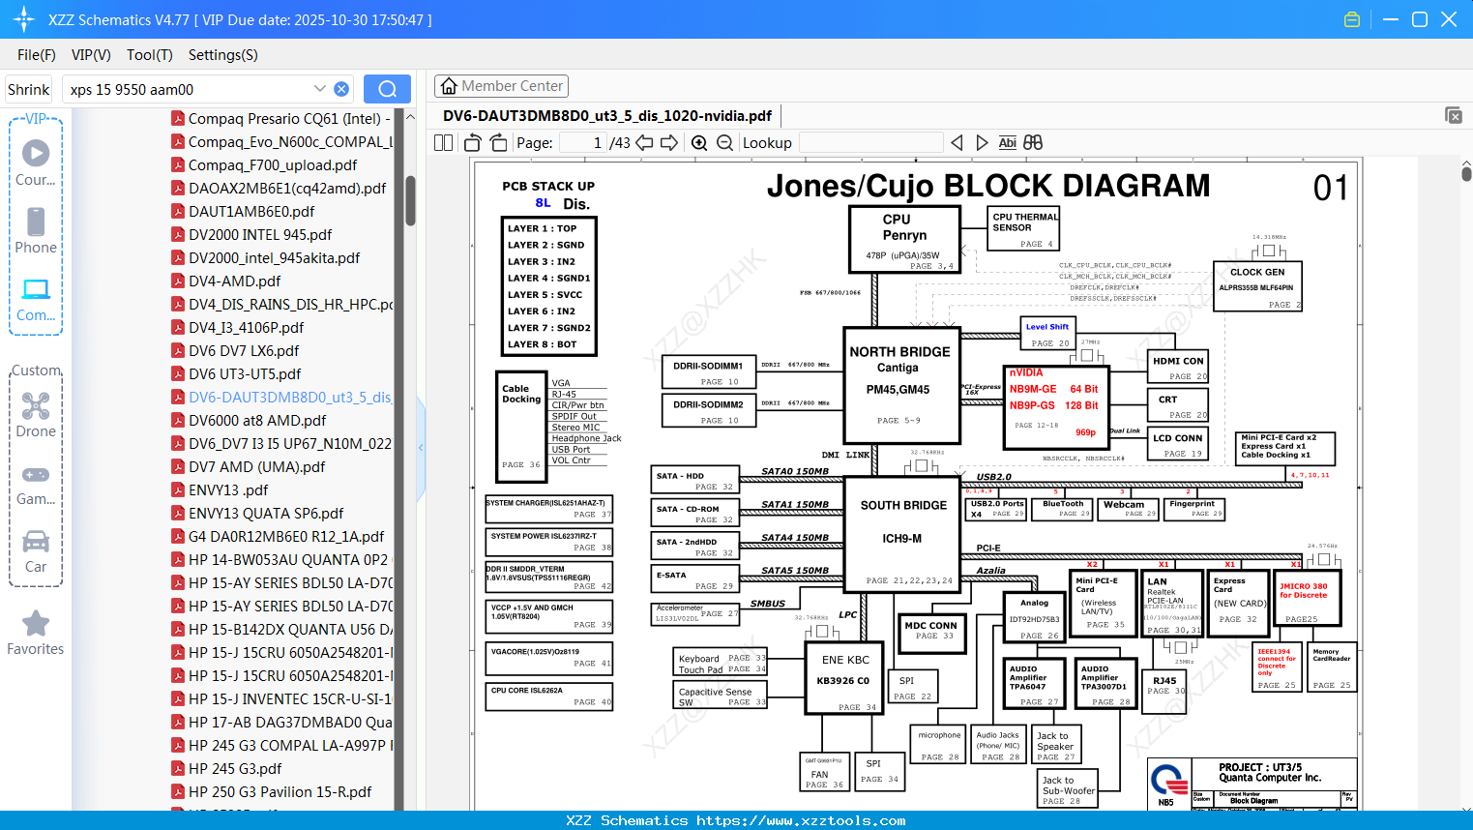Click the page number input field
This screenshot has height=830, width=1473.
(x=583, y=143)
